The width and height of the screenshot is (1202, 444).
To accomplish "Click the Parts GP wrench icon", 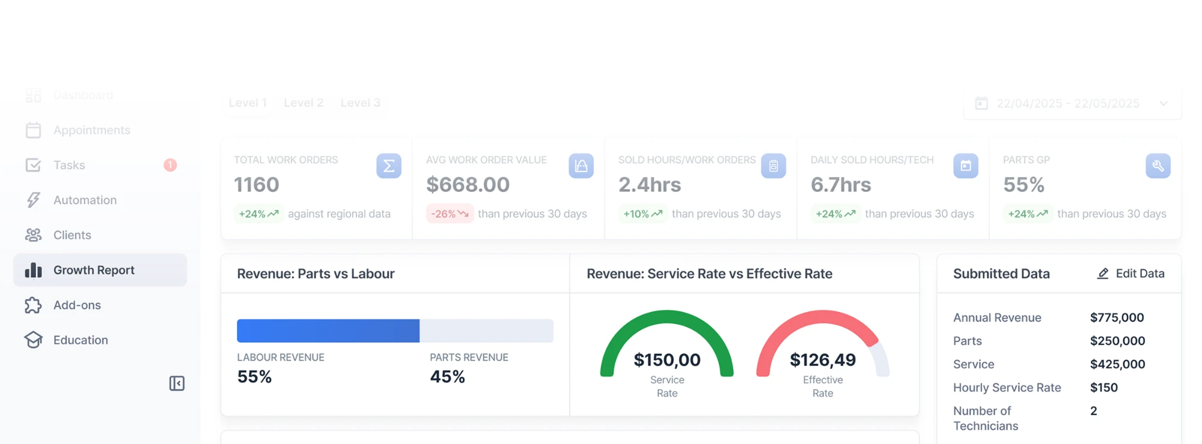I will point(1158,166).
